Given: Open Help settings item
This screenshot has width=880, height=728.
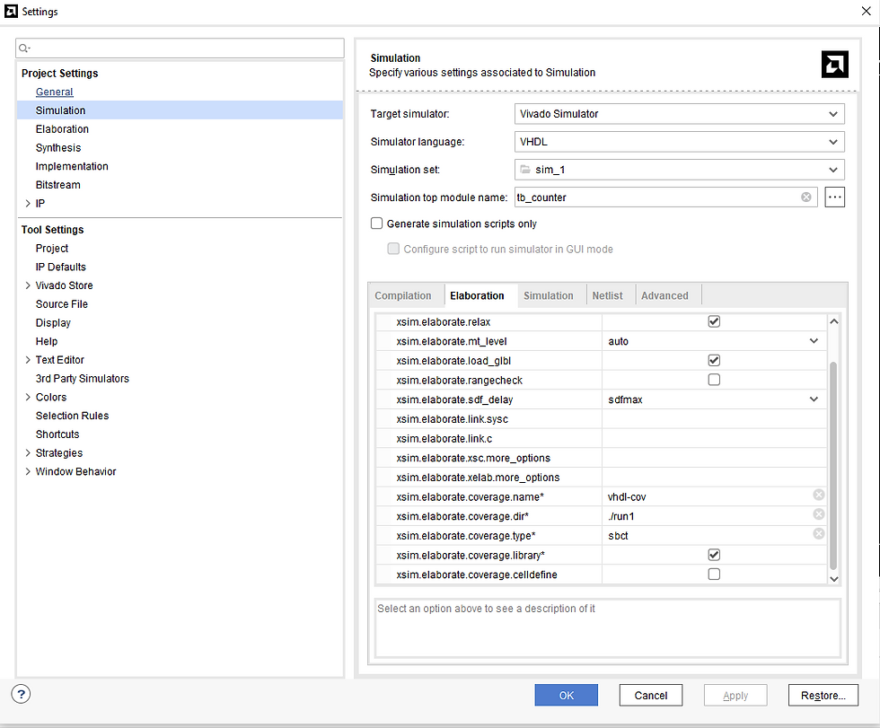Looking at the screenshot, I should pos(47,341).
